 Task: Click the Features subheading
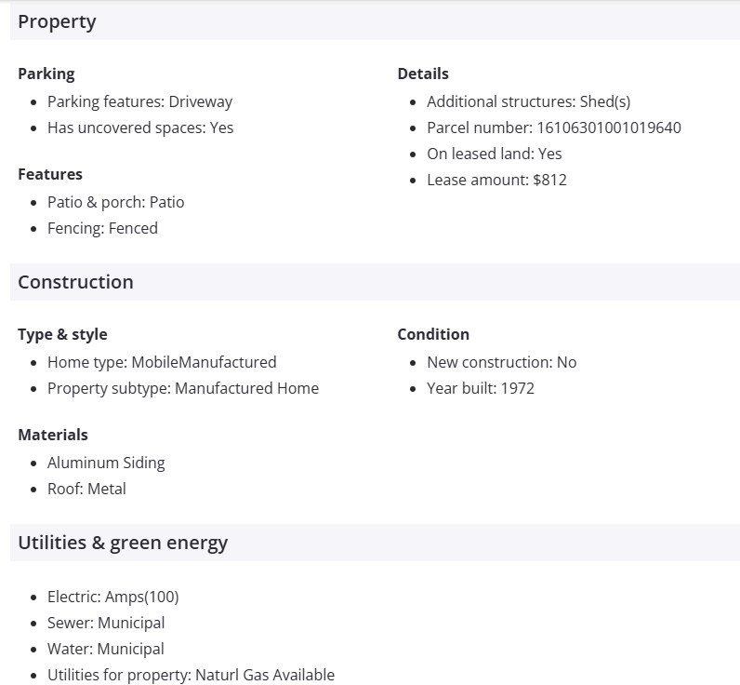[50, 174]
